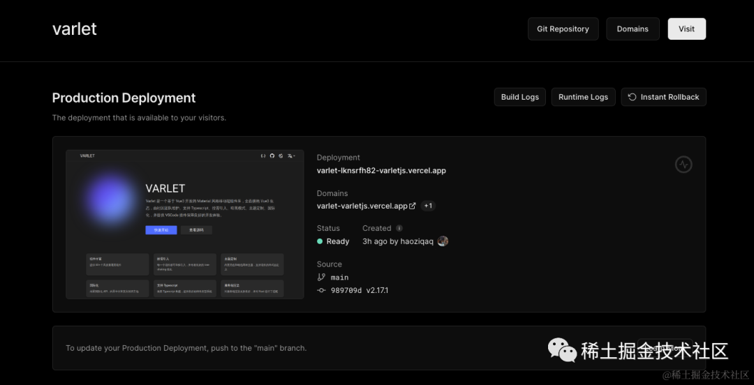Click the activity pulse icon in deployment card
The image size is (754, 385).
pyautogui.click(x=683, y=165)
